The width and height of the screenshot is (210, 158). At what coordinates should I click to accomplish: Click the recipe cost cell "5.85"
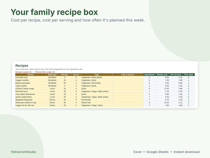162,94
